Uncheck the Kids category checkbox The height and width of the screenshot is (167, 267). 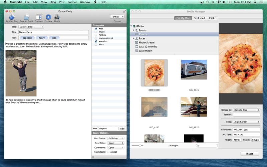pos(96,29)
